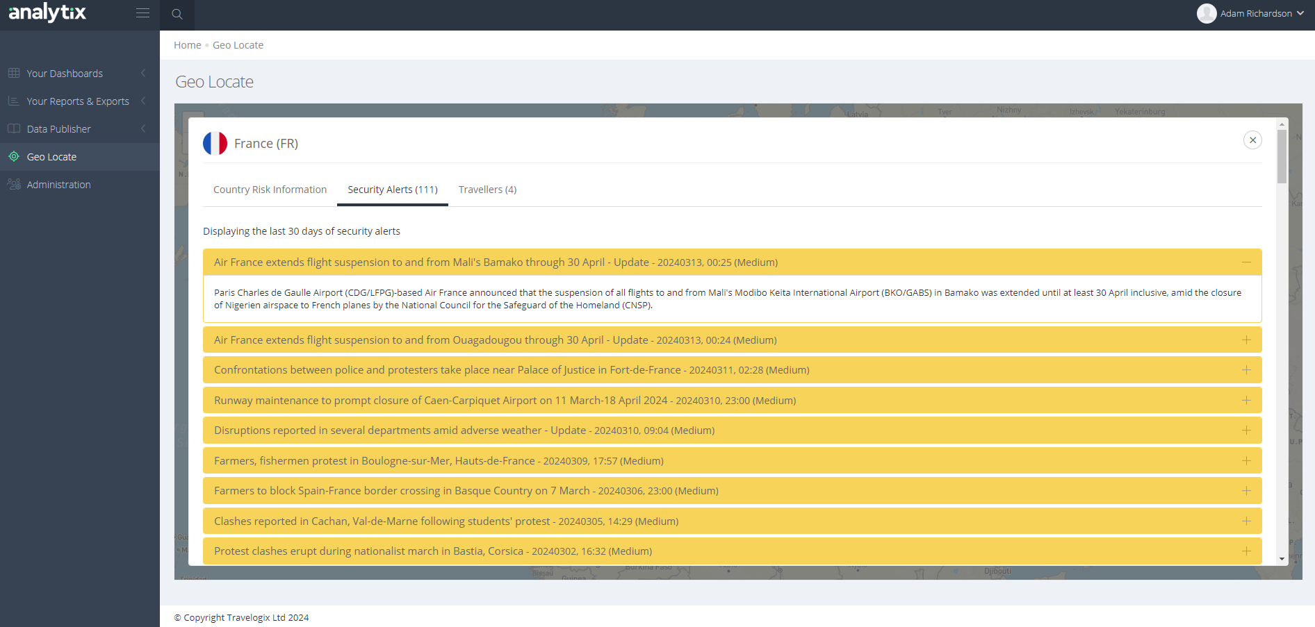Click the panel scroll up arrow
The height and width of the screenshot is (627, 1315).
(1282, 124)
